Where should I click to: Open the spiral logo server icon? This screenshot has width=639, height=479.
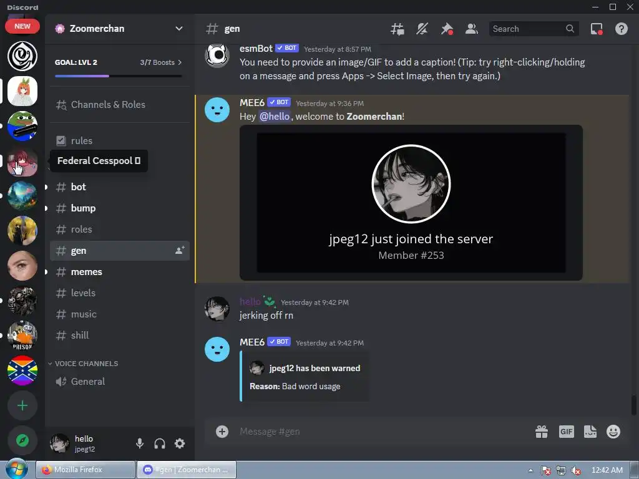pyautogui.click(x=22, y=56)
